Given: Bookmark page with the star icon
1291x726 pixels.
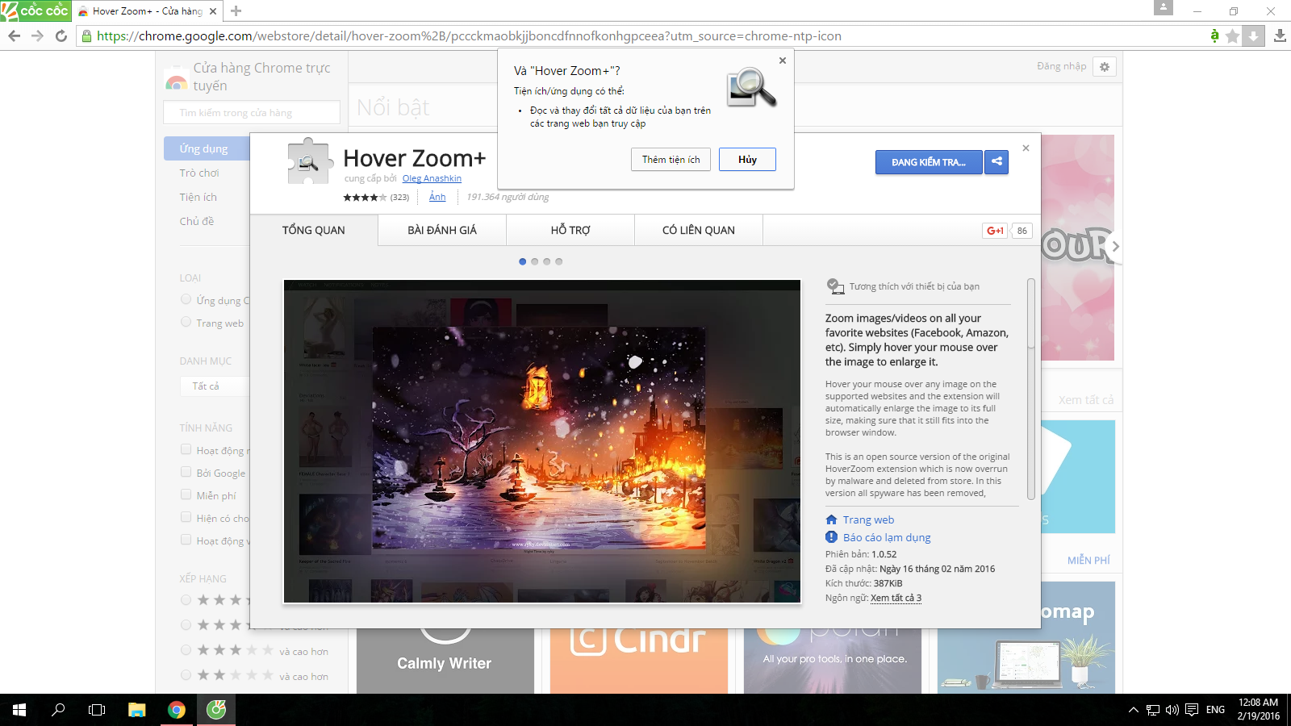Looking at the screenshot, I should pos(1232,35).
